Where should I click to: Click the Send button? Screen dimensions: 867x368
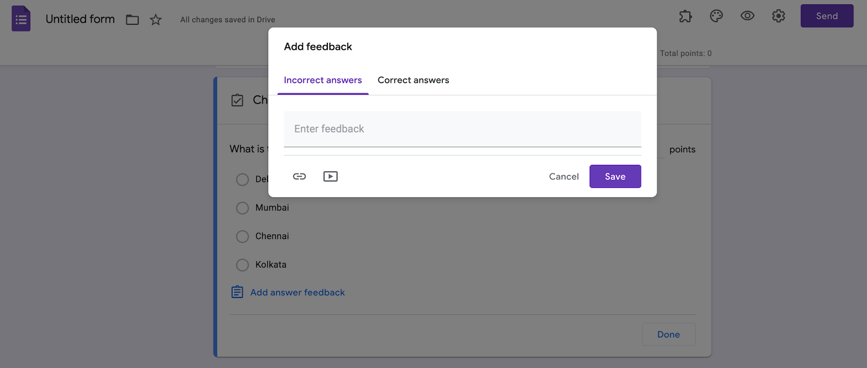click(827, 16)
